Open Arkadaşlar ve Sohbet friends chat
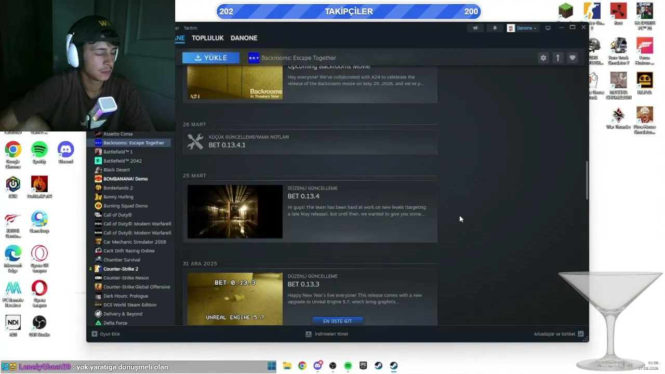This screenshot has width=665, height=374. tap(558, 334)
